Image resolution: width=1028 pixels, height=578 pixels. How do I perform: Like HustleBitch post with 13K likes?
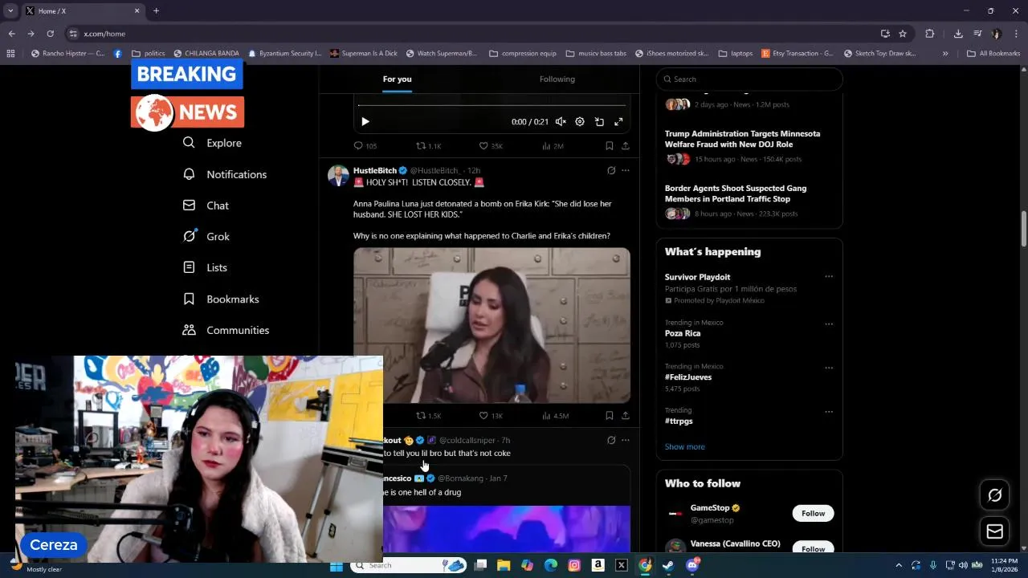coord(491,416)
